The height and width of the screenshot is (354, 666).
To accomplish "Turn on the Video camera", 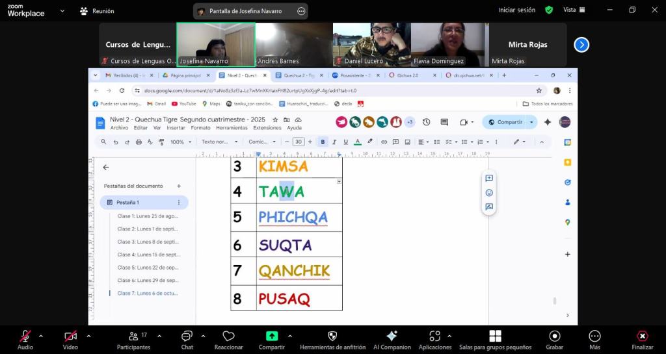I will (x=70, y=336).
